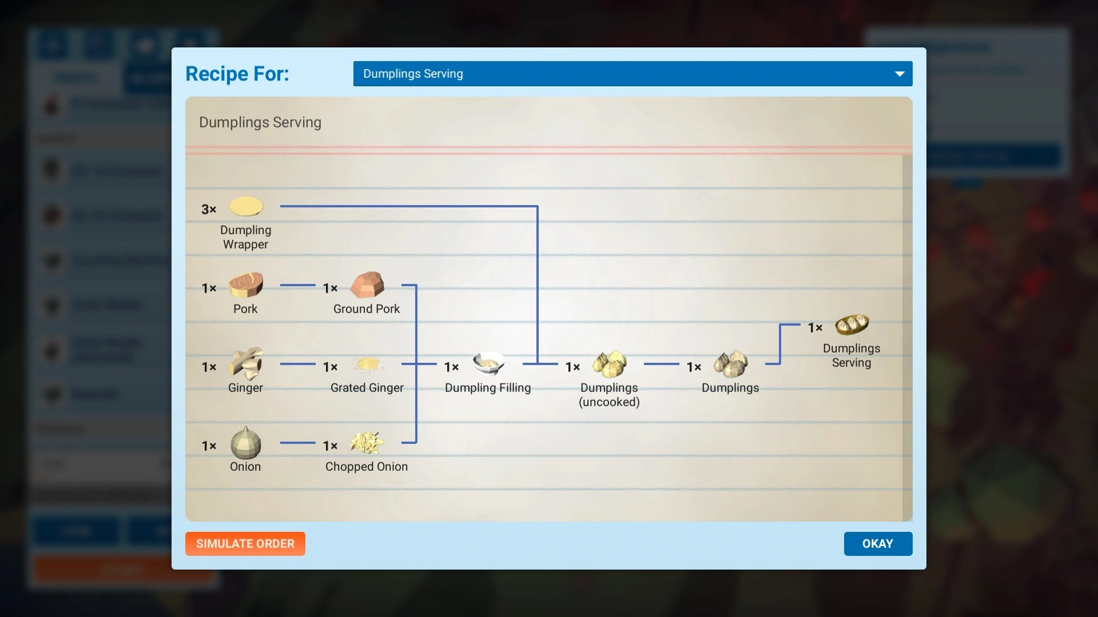Open the Recipe dropdown menu
1098x617 pixels.
[632, 73]
